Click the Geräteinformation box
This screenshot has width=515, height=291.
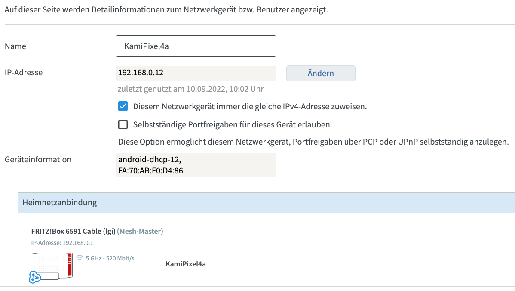pos(196,165)
